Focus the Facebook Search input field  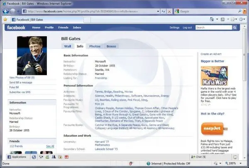(214, 28)
